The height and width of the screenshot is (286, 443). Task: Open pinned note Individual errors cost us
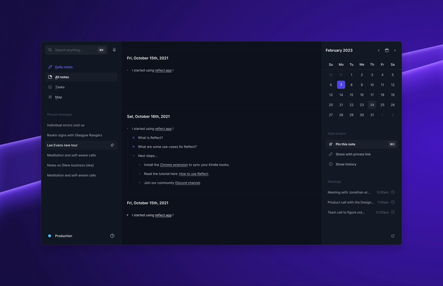pos(66,125)
